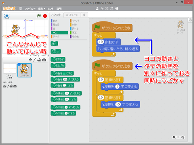Click the 説明 menu item
194x145 pixels.
(x=59, y=8)
